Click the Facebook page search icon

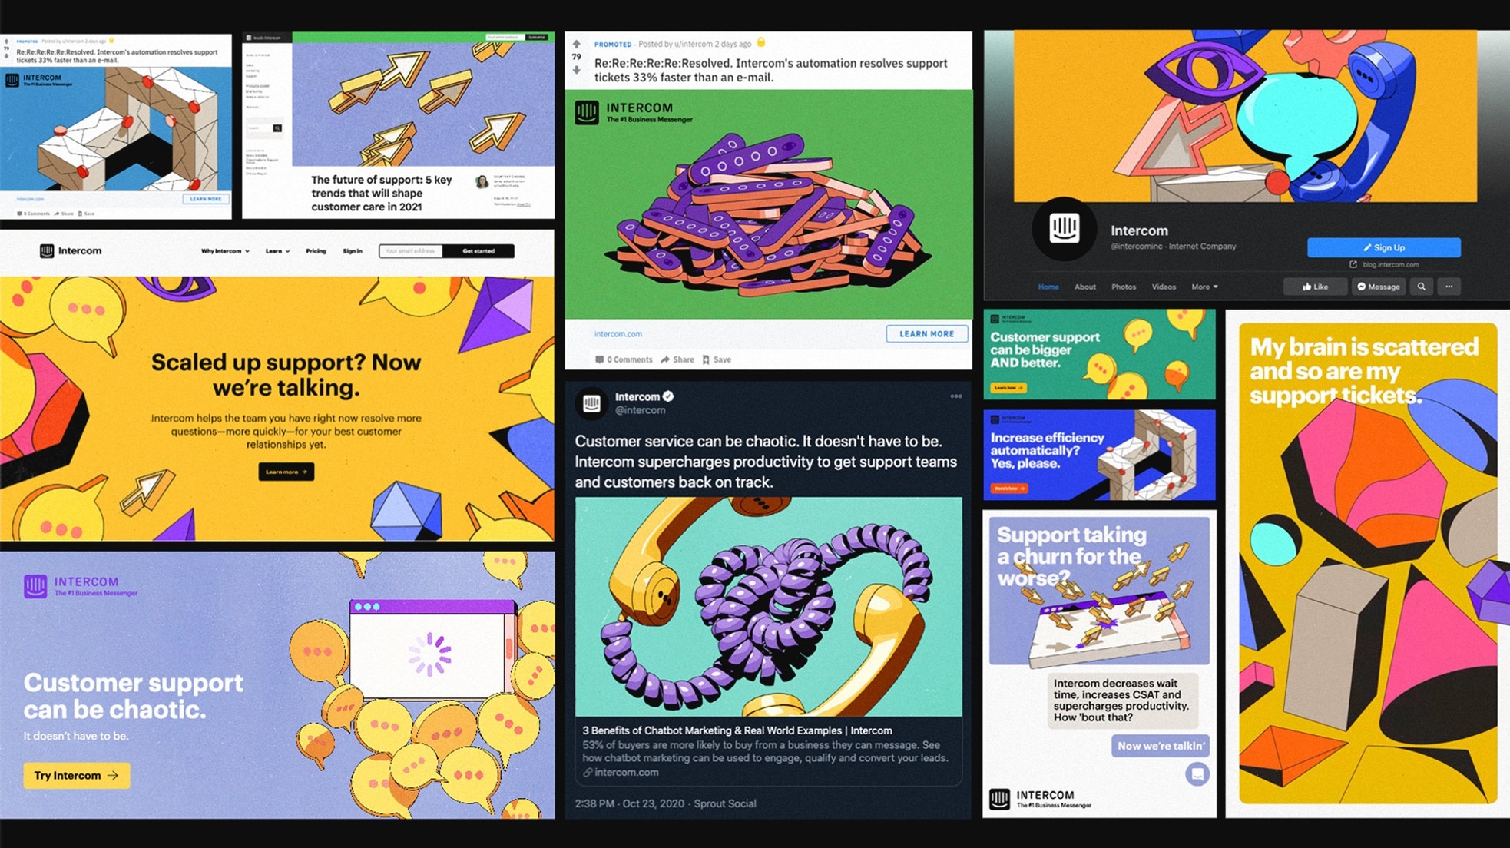[x=1422, y=287]
